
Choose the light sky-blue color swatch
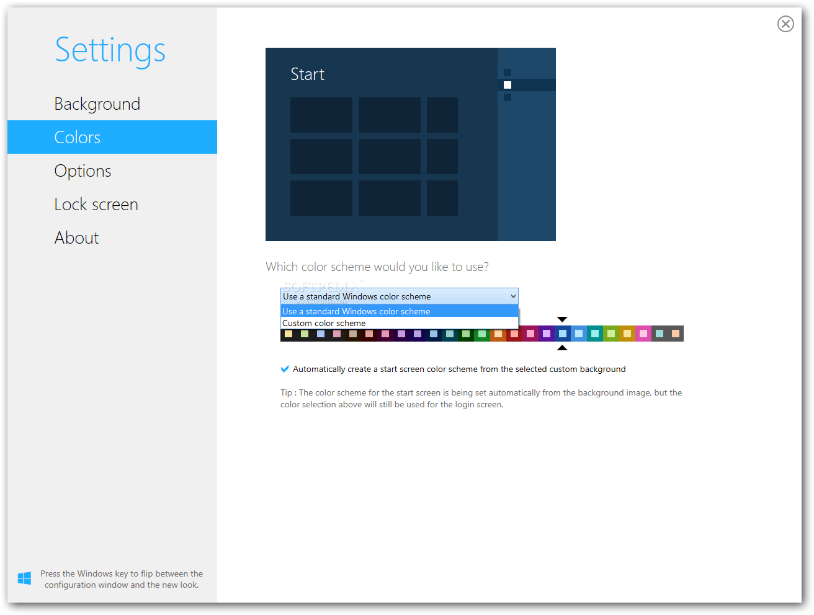point(579,334)
